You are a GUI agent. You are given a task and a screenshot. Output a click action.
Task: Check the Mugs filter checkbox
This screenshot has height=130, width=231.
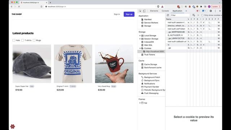click(34, 40)
